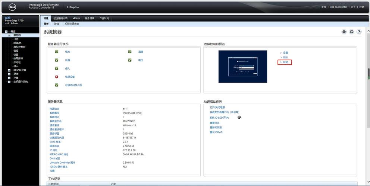Viewport: 370px width, 186px height.
Task: Print the page with the printer icon
Action: [x=344, y=32]
